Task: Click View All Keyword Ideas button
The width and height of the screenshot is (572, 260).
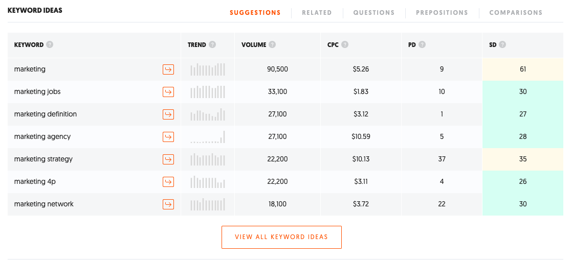Action: tap(281, 237)
